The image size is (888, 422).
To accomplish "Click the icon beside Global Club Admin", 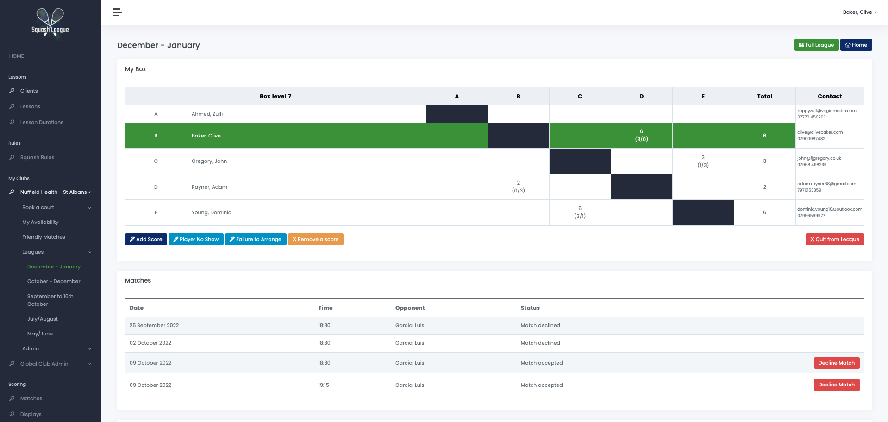I will click(12, 364).
